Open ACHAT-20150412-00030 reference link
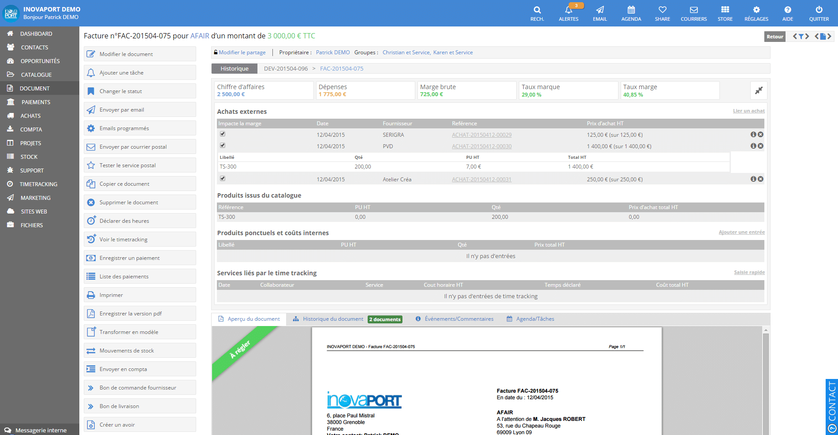 (482, 146)
